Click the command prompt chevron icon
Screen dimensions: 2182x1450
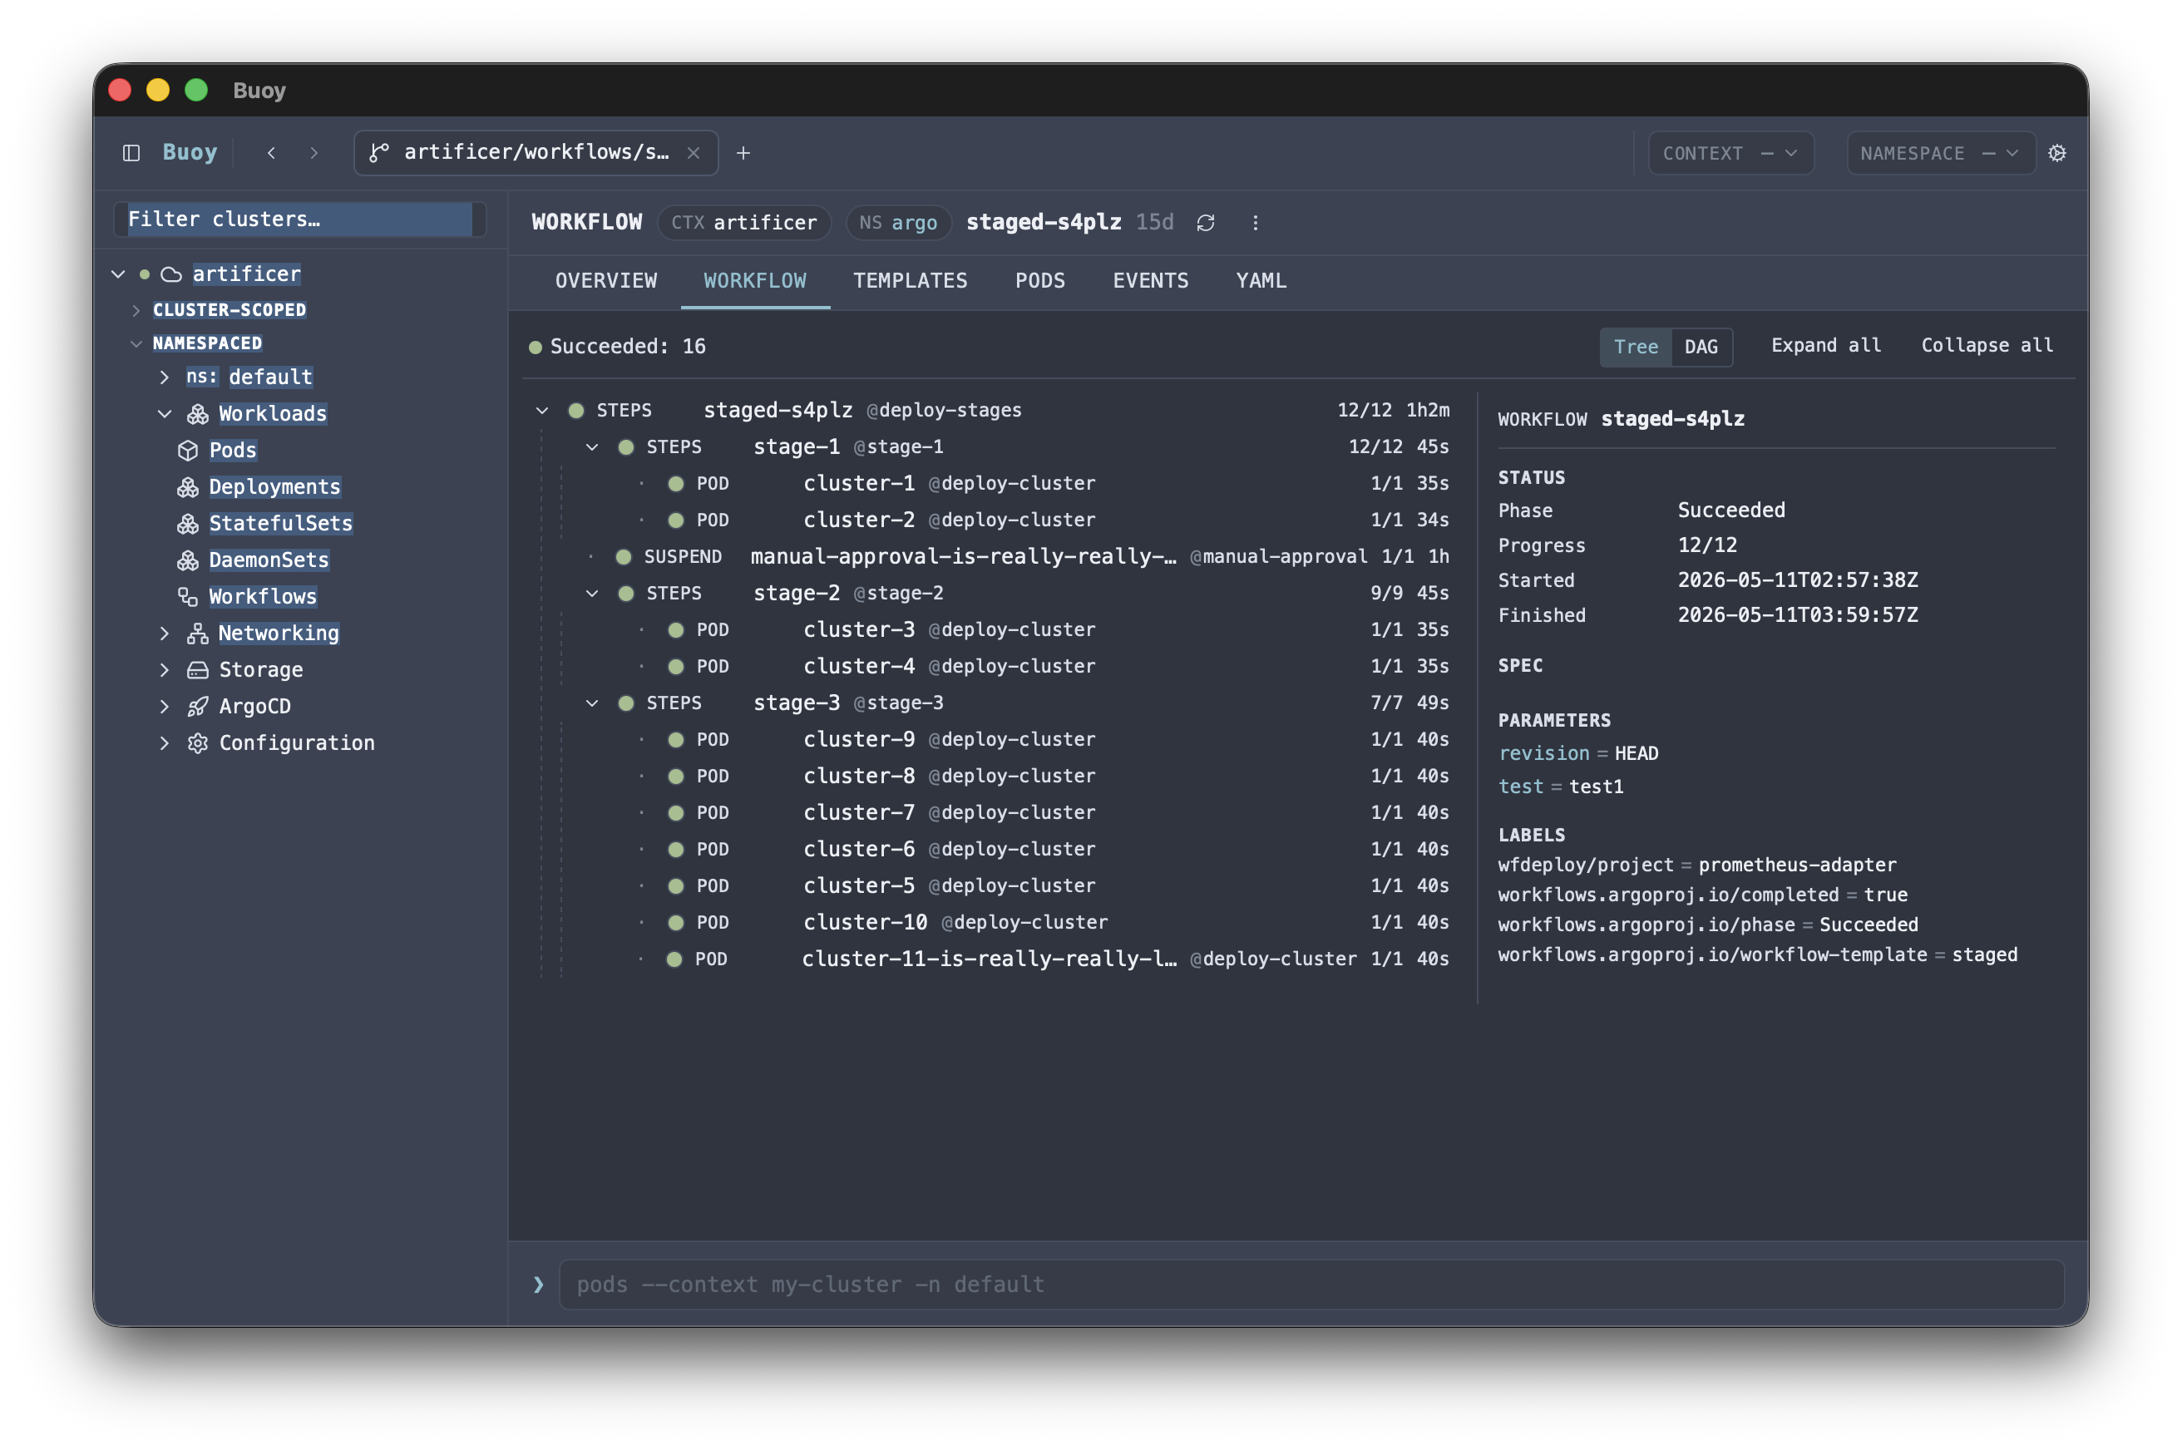point(538,1284)
